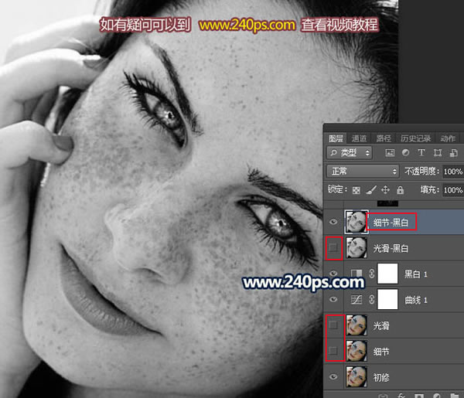The height and width of the screenshot is (398, 464).
Task: Click the 黑白 1 adjustment icon
Action: point(357,274)
